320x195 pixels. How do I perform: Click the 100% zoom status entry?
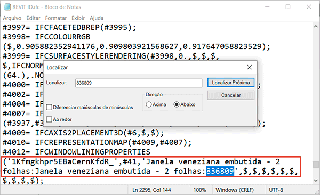click(199, 190)
